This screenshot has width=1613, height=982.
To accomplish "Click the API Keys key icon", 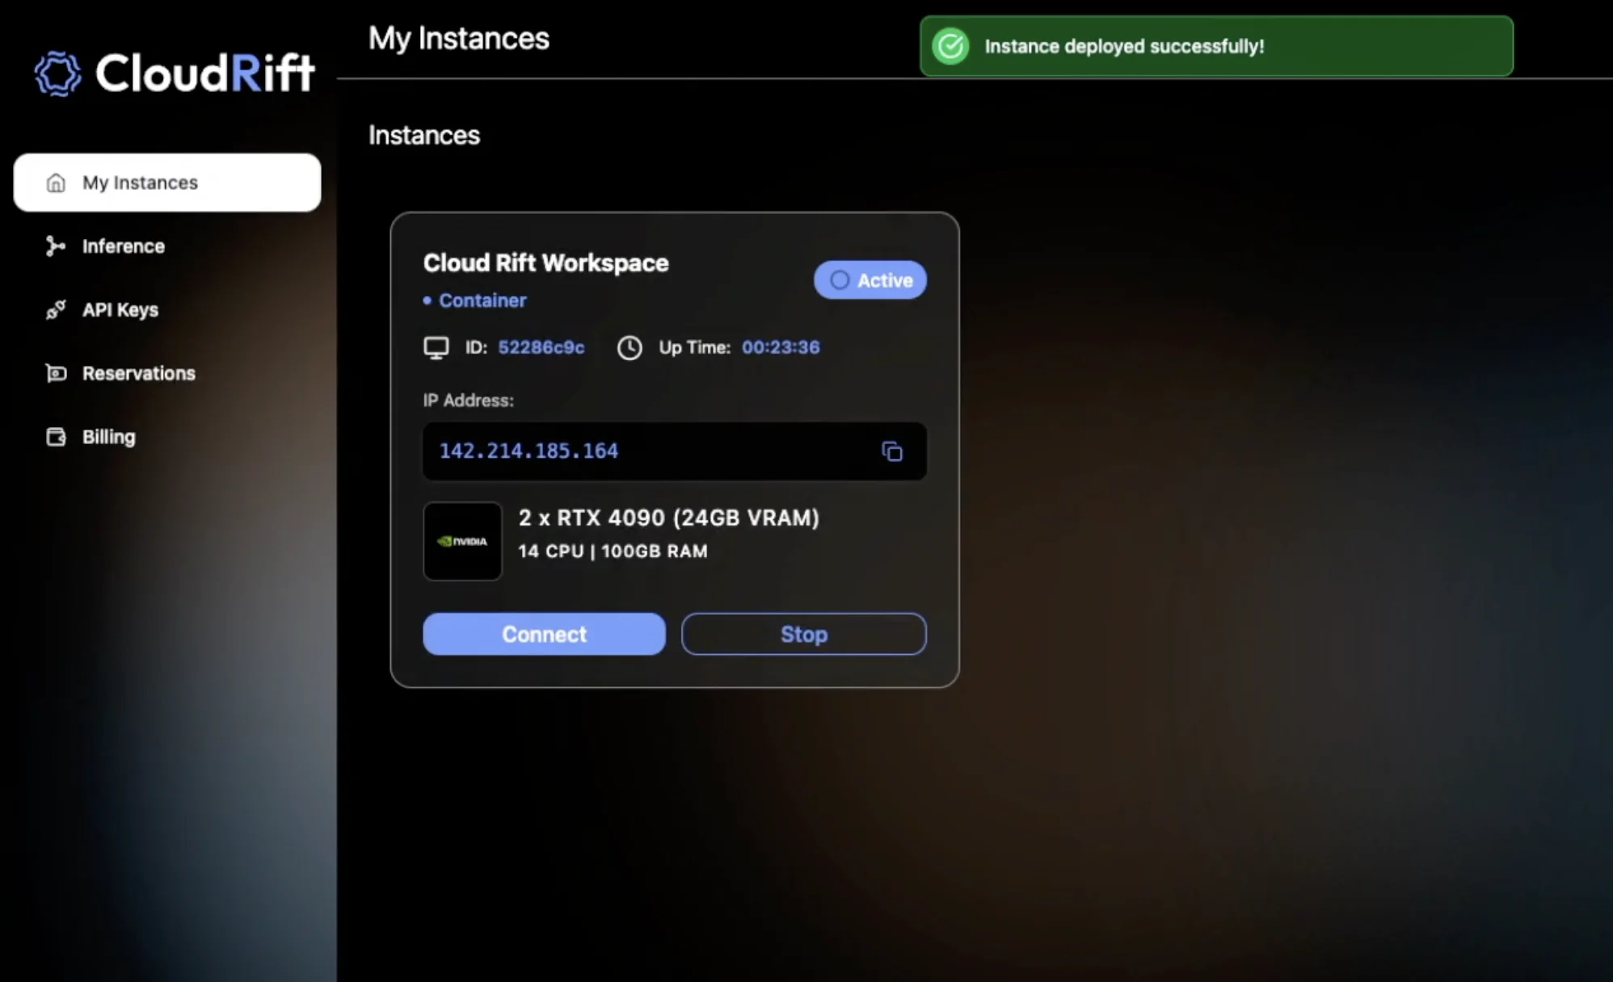I will (x=55, y=310).
